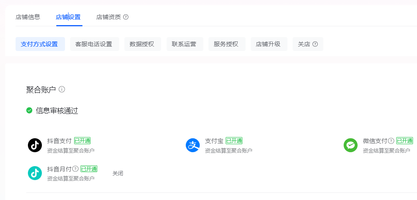This screenshot has width=417, height=200.
Task: Select the 店铺设置 tab
Action: coord(68,17)
